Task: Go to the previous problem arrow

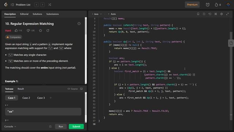Action: tap(37, 5)
